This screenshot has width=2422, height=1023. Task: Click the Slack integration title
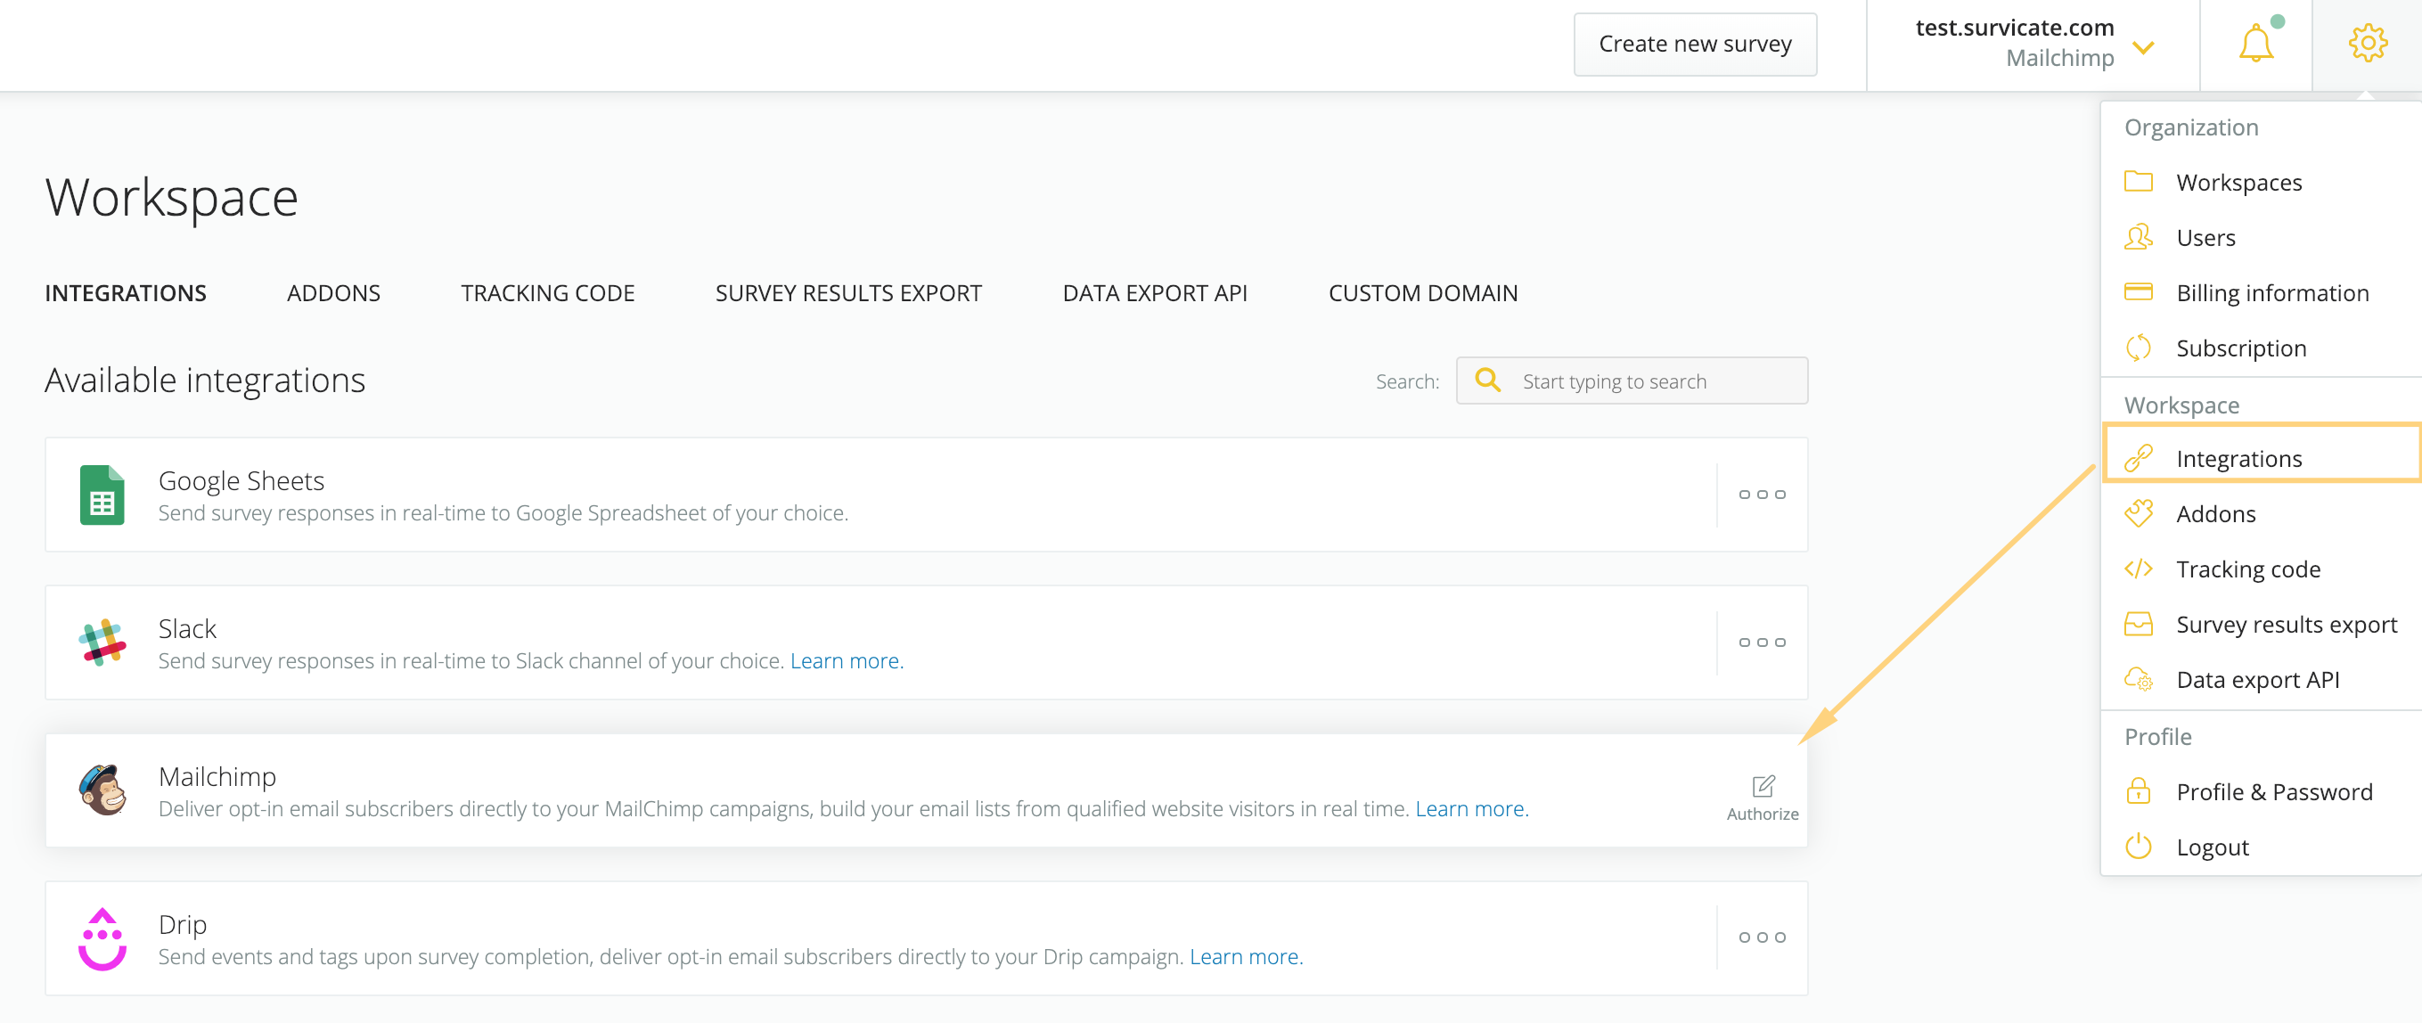(x=187, y=629)
